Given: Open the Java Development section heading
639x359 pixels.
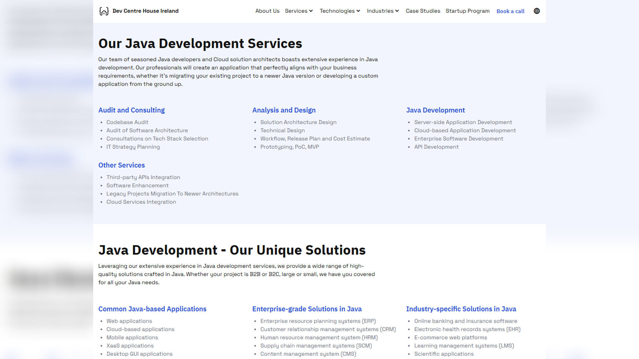Looking at the screenshot, I should tap(435, 110).
